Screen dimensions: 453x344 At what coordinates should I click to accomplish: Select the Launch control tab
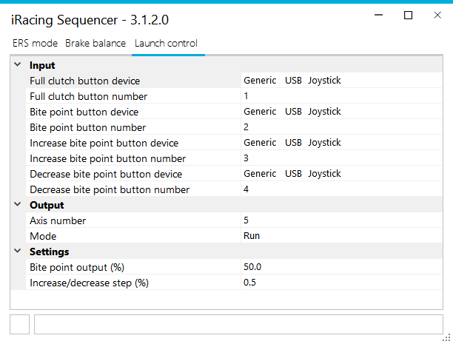[166, 44]
